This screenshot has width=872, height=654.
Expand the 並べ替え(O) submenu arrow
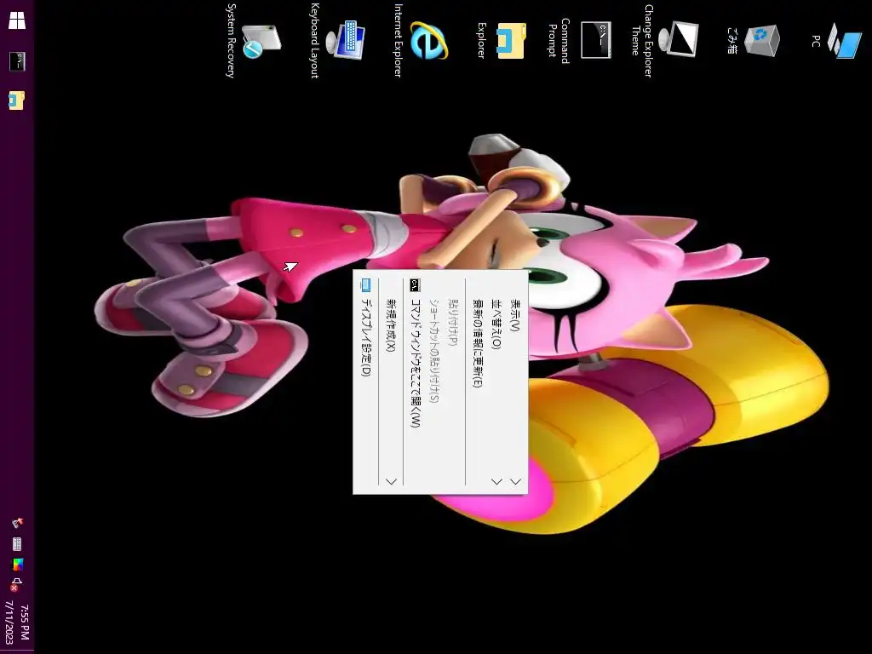click(x=496, y=482)
